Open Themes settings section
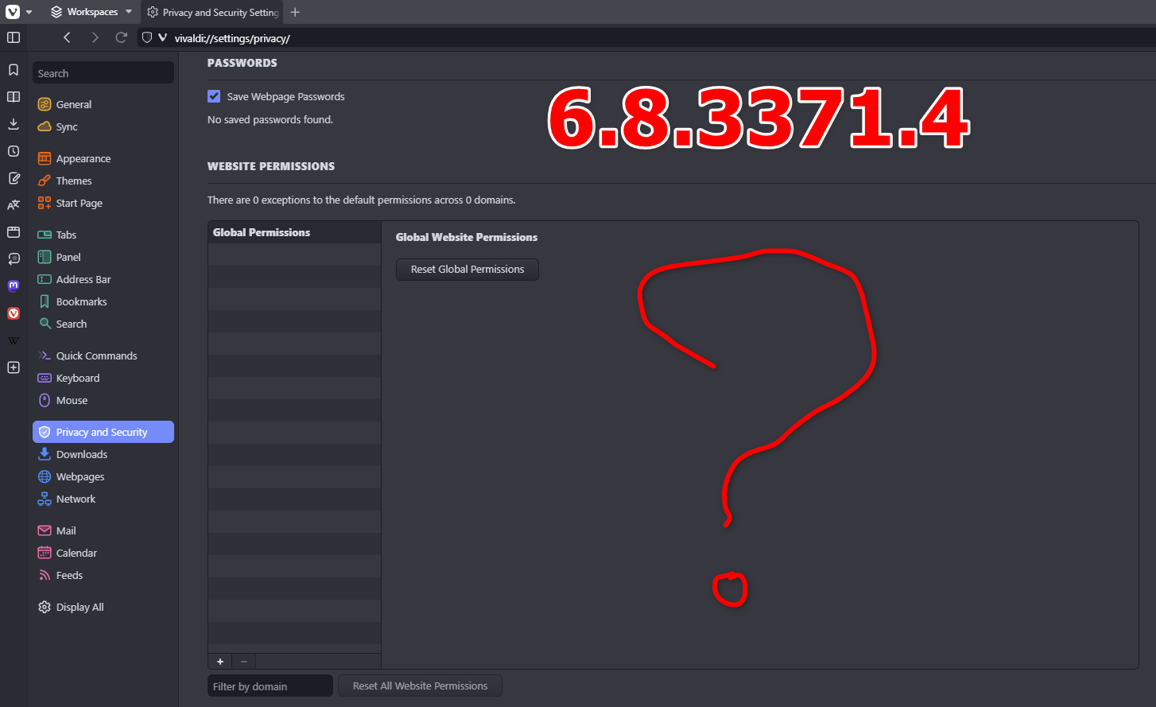The image size is (1156, 707). [103, 181]
